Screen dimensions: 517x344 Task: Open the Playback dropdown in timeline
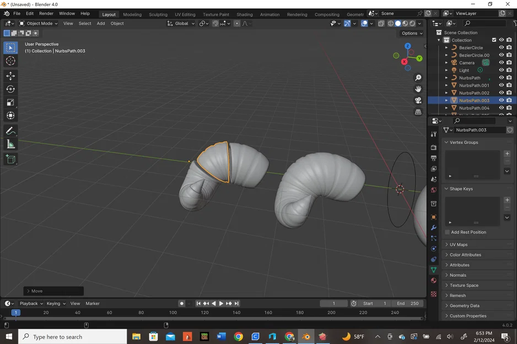coord(31,303)
